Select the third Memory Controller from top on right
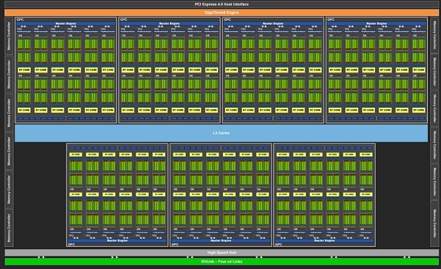Image resolution: width=441 pixels, height=269 pixels. point(435,108)
